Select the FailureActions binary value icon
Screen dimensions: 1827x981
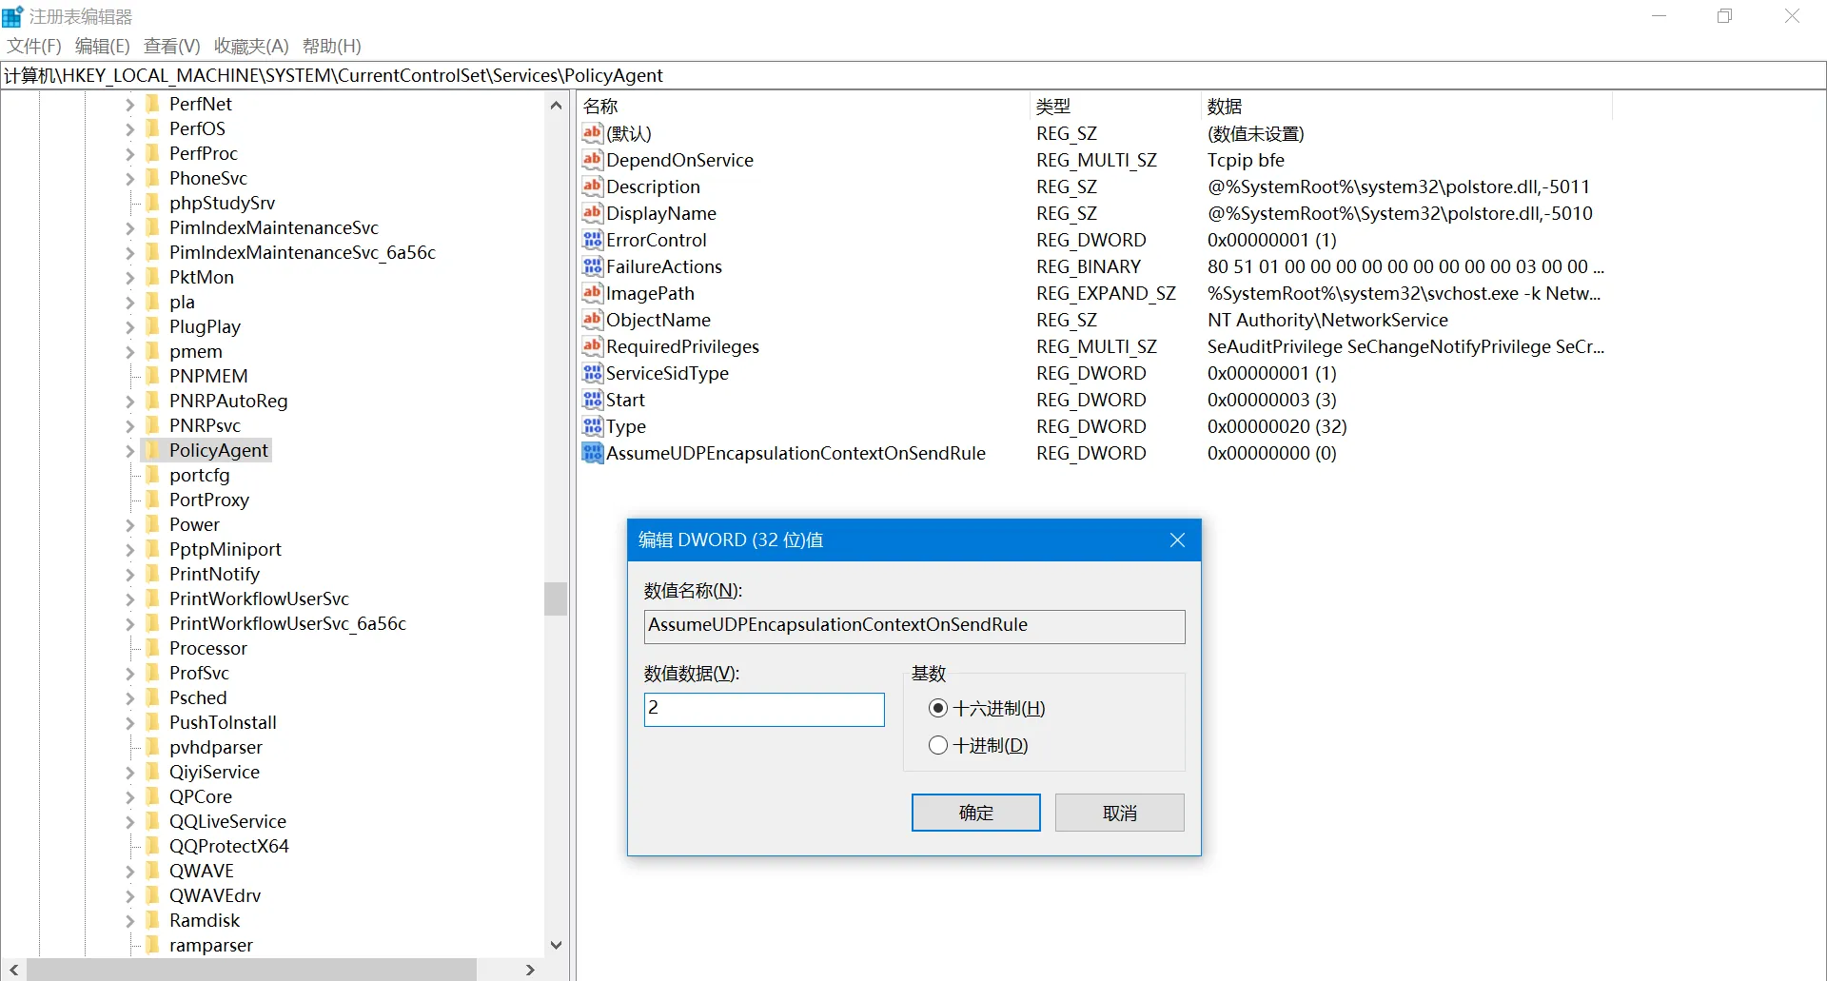point(592,266)
